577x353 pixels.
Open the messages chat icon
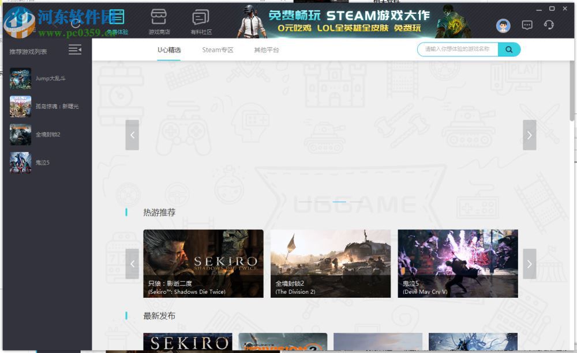click(x=527, y=25)
